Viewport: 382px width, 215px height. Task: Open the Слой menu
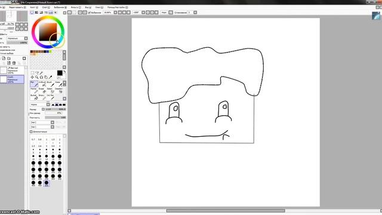click(x=45, y=7)
